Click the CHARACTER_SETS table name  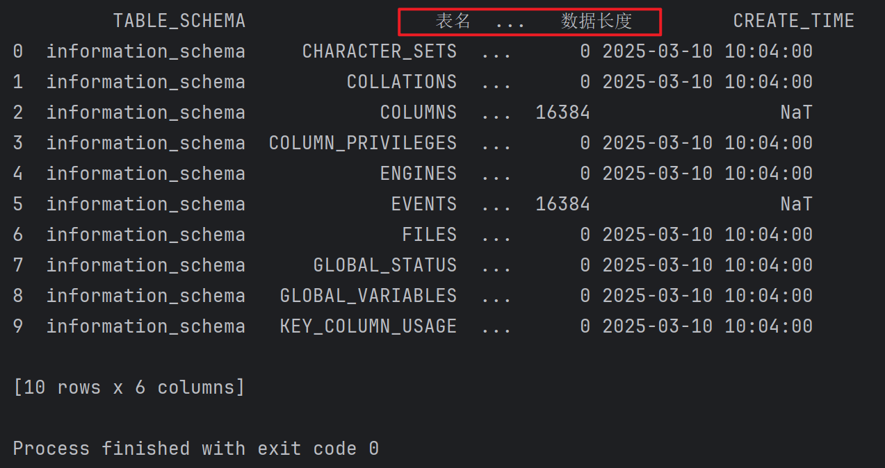380,51
